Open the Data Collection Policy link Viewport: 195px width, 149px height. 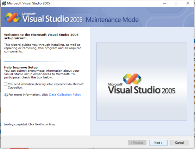click(x=65, y=95)
